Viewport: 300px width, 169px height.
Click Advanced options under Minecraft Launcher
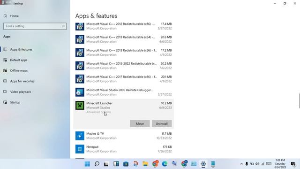click(98, 112)
